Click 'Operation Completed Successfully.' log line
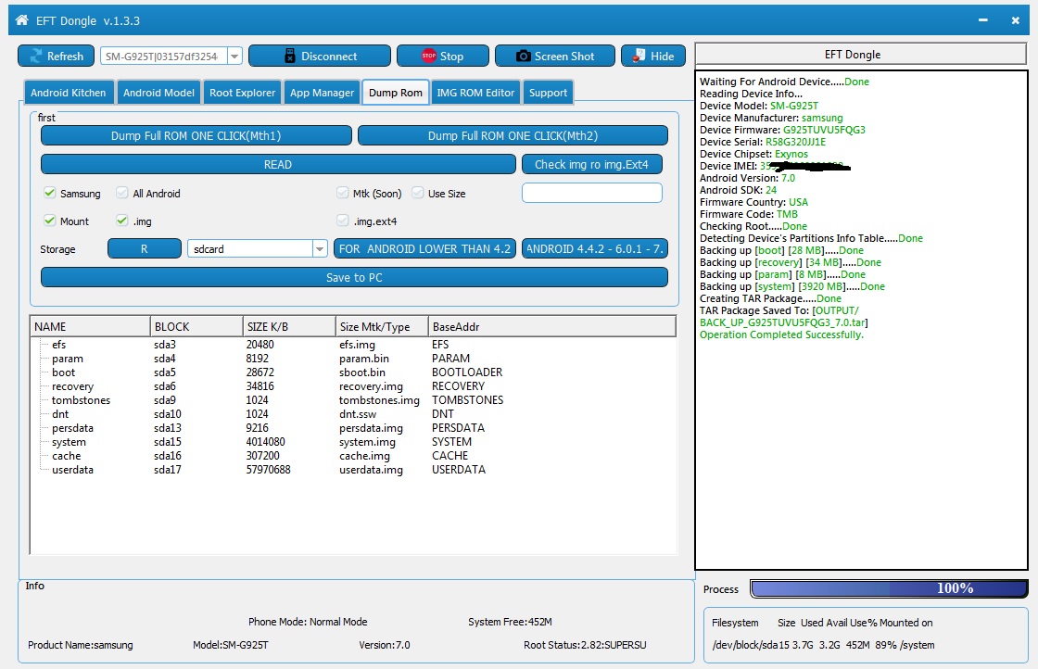Image resolution: width=1038 pixels, height=669 pixels. point(781,334)
